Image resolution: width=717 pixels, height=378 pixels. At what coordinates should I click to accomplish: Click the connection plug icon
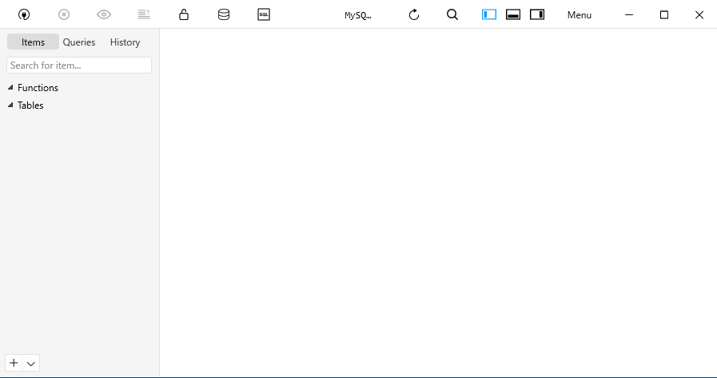coord(24,14)
